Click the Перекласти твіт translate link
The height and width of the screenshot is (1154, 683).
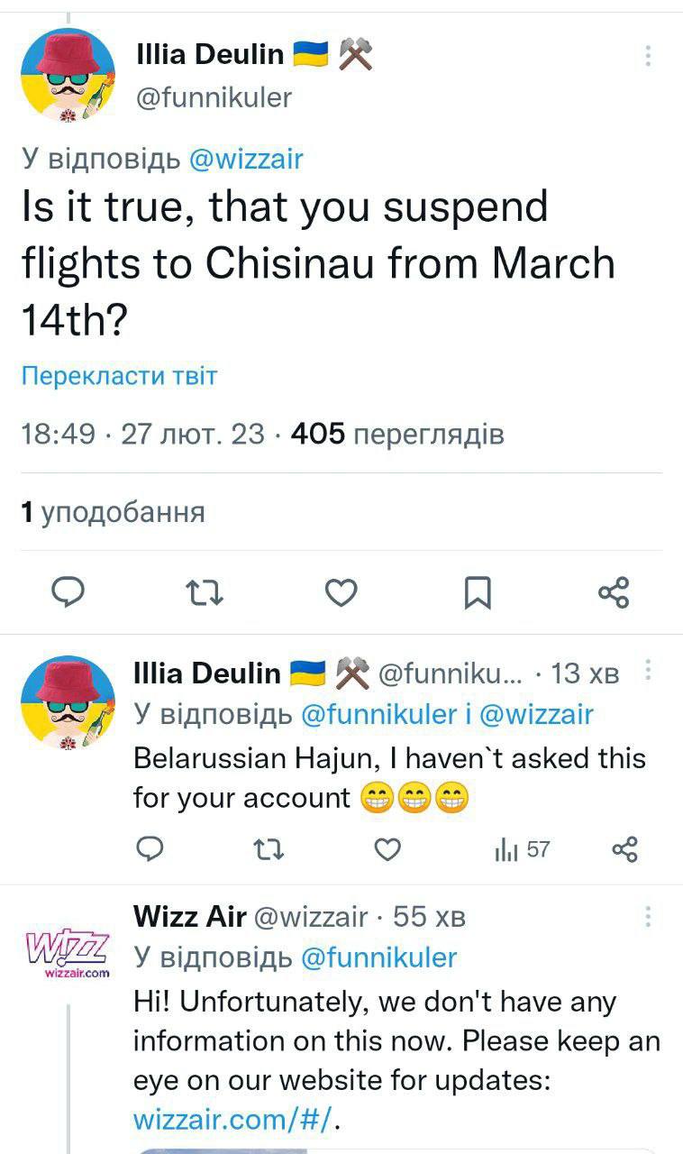[x=119, y=375]
